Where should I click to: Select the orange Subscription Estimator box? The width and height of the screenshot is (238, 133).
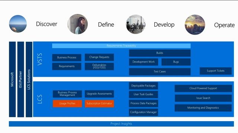point(99,103)
